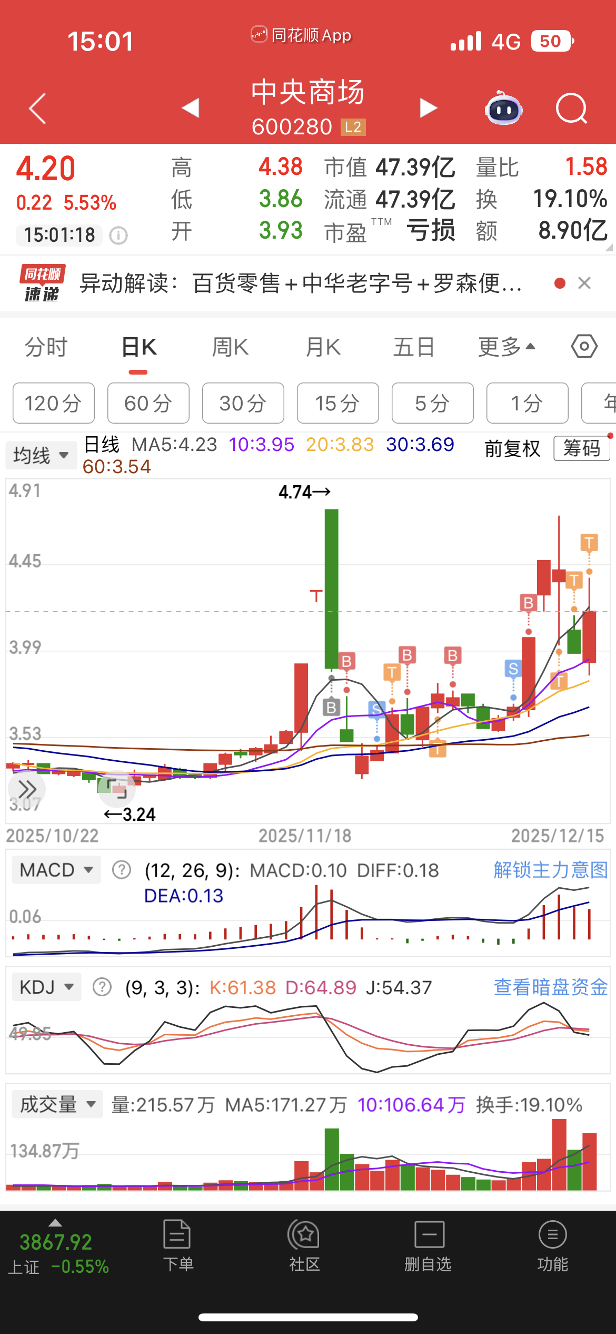616x1334 pixels.
Task: Switch to 月K tab
Action: pyautogui.click(x=323, y=347)
